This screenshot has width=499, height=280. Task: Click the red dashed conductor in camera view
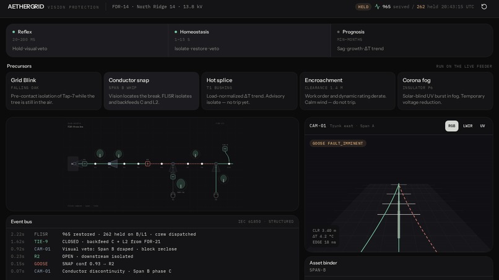[x=417, y=218]
